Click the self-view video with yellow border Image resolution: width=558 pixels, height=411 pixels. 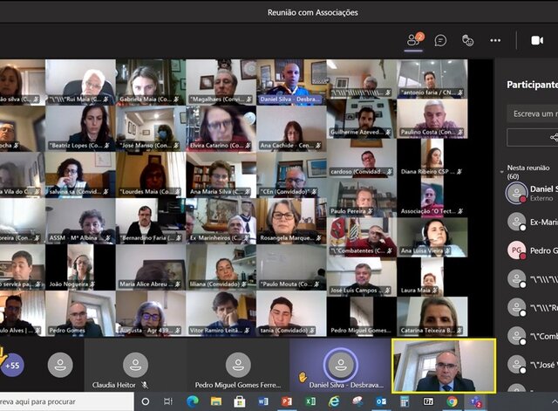pos(444,365)
